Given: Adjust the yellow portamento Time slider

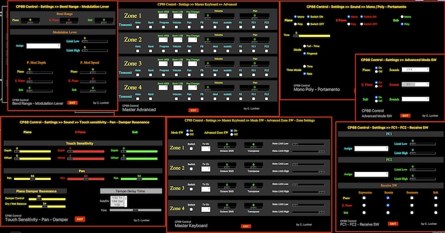Looking at the screenshot, I should tap(312, 36).
